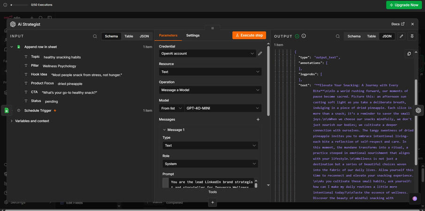The image size is (425, 211).
Task: Click the 0/50 Executions progress bar
Action: 19,5
